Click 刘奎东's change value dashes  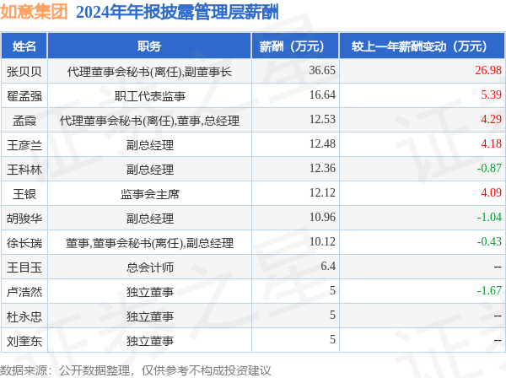point(498,341)
